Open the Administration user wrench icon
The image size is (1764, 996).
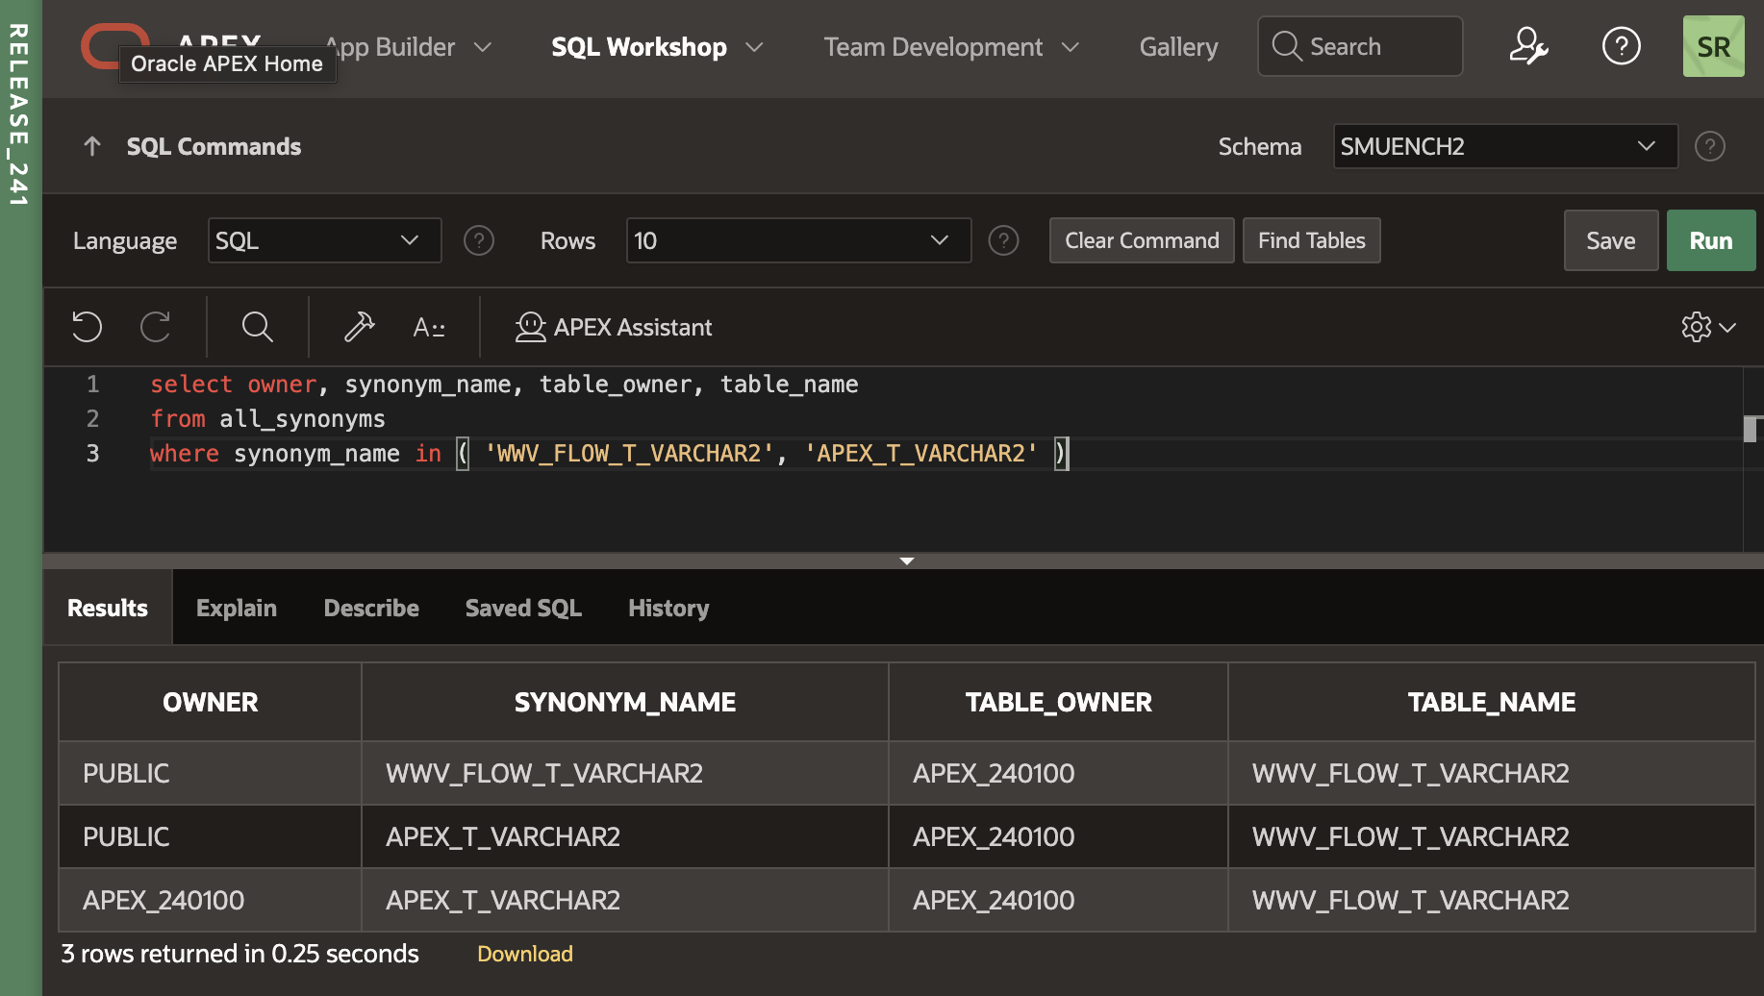click(1527, 46)
